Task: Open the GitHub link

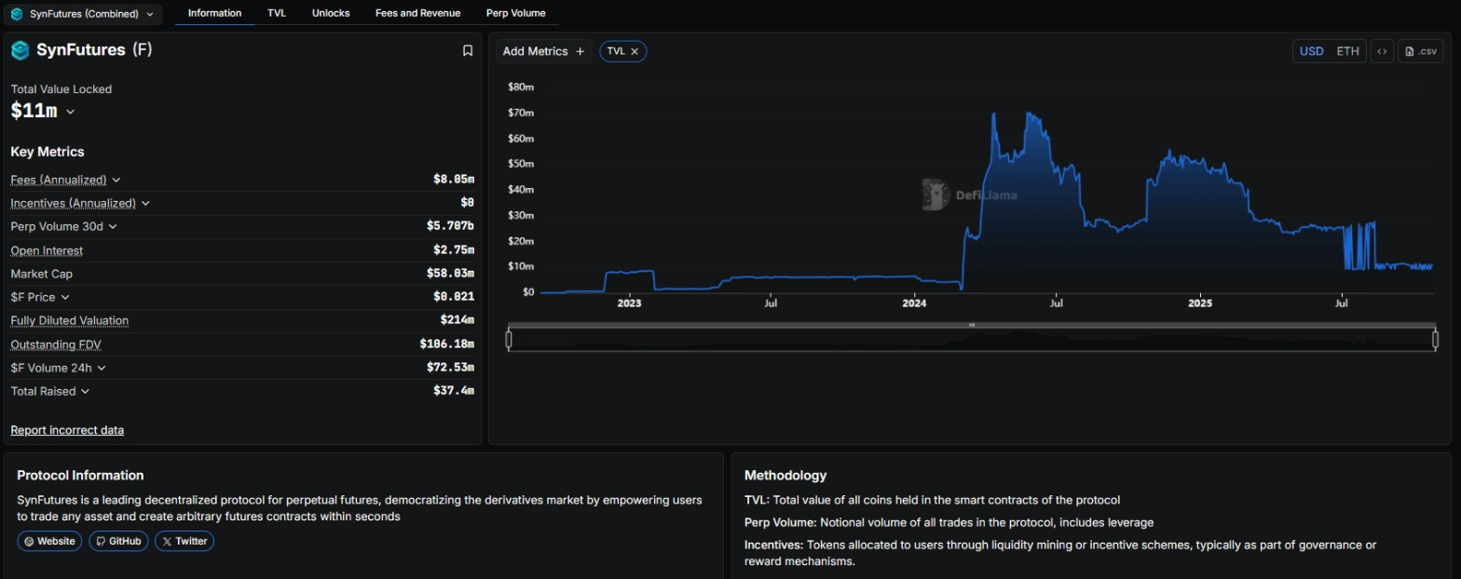Action: 118,541
